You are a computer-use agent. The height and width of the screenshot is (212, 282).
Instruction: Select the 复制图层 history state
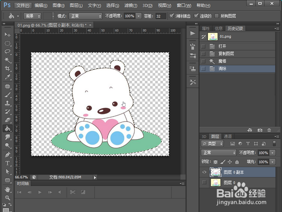click(x=237, y=54)
